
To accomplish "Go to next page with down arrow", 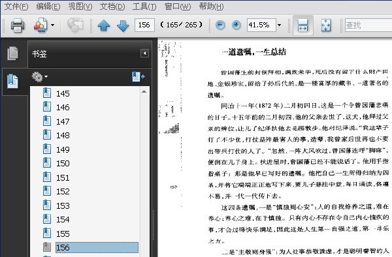I will click(123, 25).
